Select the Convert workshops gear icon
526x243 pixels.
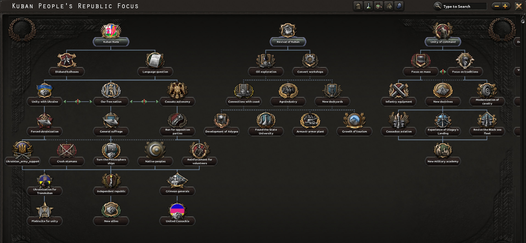point(310,60)
